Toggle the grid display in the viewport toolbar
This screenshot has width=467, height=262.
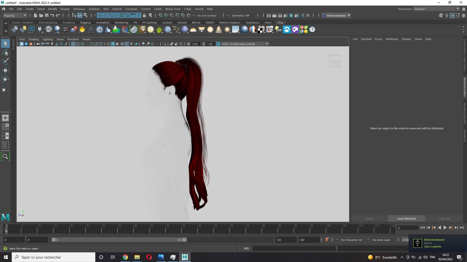[73, 44]
